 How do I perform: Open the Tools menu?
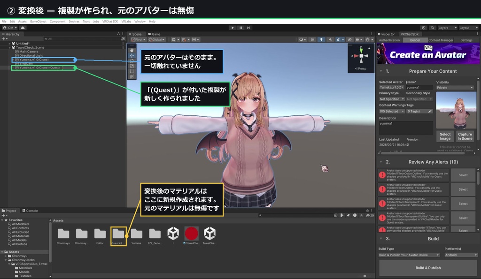coord(86,22)
